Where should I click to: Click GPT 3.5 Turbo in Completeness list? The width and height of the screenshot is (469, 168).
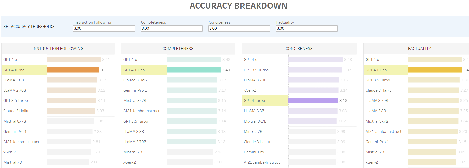click(x=136, y=121)
